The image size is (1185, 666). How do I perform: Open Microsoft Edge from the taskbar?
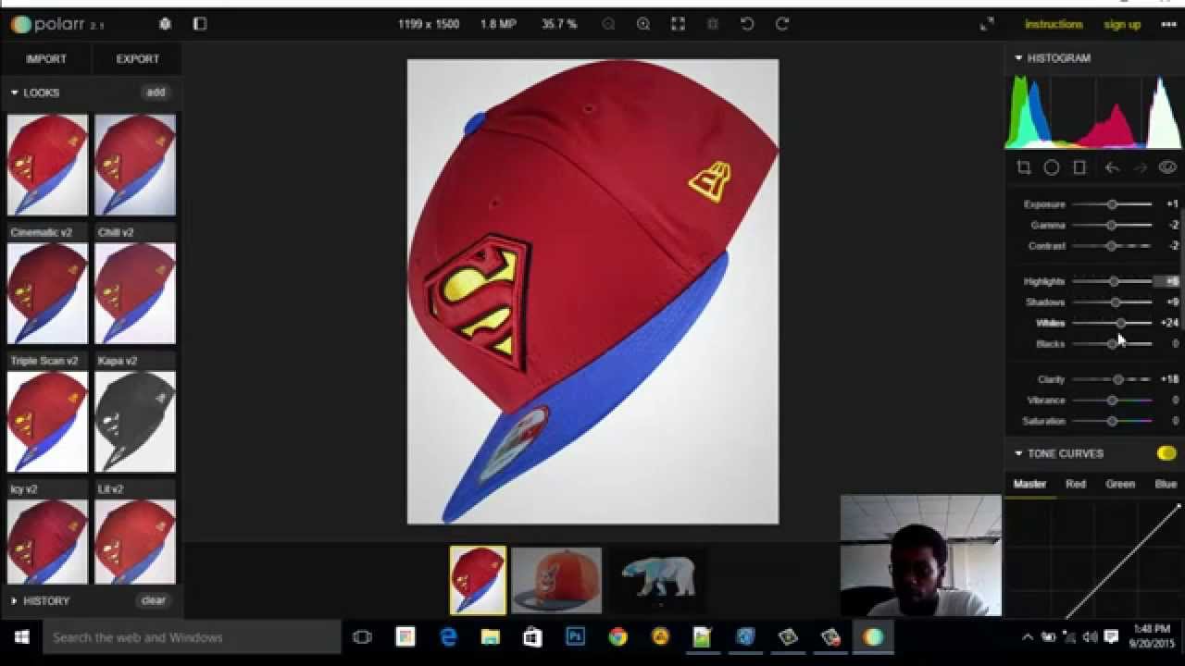pos(448,637)
